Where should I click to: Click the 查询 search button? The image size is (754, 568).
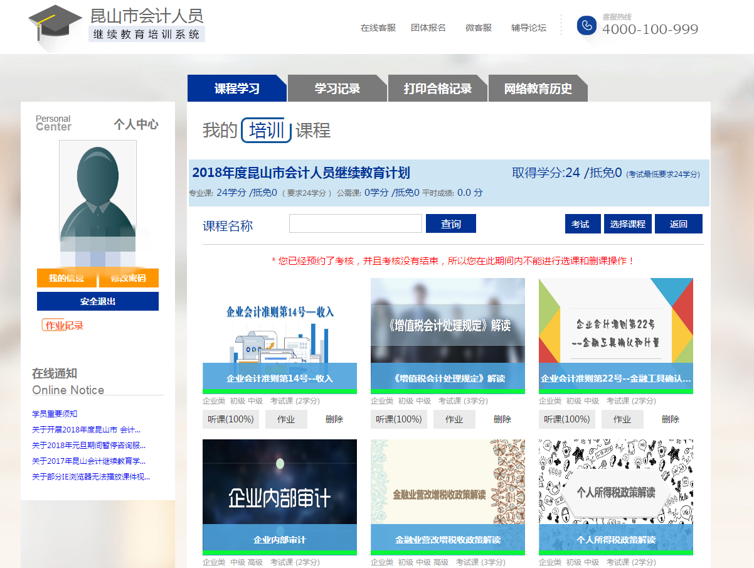(x=450, y=224)
